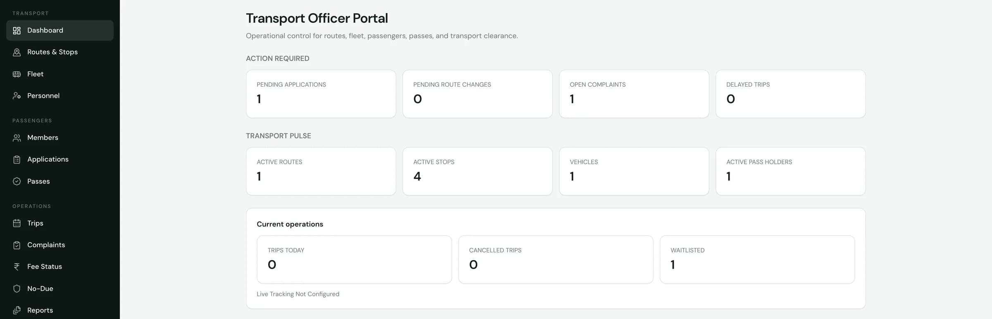This screenshot has height=319, width=992.
Task: Click the "Transport Officer Portal" heading
Action: point(317,18)
